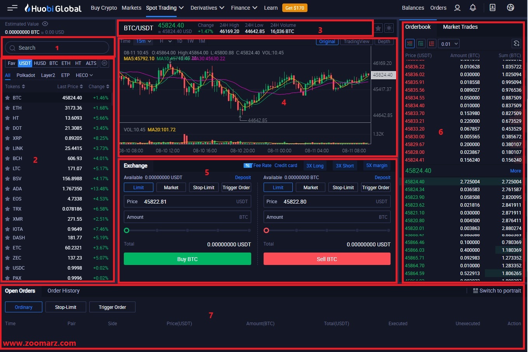Switch chart to TradingView mode
This screenshot has height=352, width=528.
(356, 42)
